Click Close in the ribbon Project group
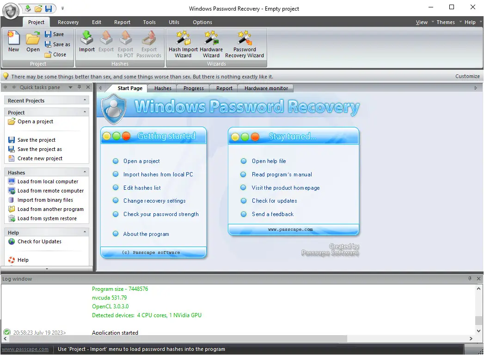This screenshot has height=355, width=484. [x=55, y=54]
